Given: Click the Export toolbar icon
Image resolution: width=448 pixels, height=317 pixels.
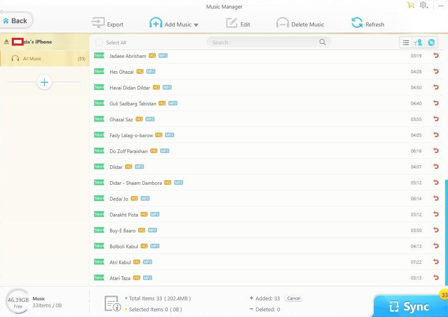Looking at the screenshot, I should click(x=98, y=23).
